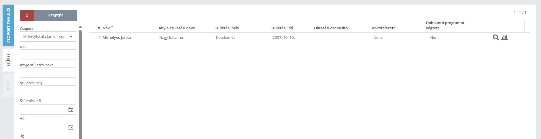541x139 pixels.
Task: Clear filters with the red X button
Action: click(27, 16)
